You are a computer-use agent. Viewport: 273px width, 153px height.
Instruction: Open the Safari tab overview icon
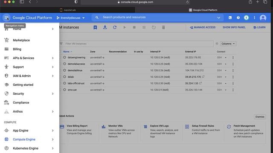265,2
